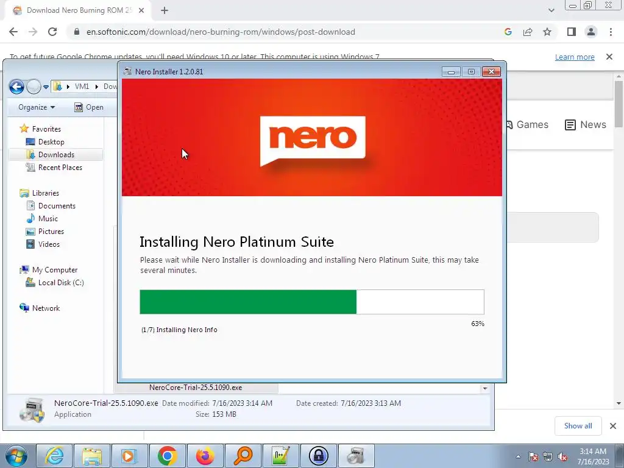Select Desktop in Explorer favorites
The width and height of the screenshot is (624, 468).
[x=51, y=141]
